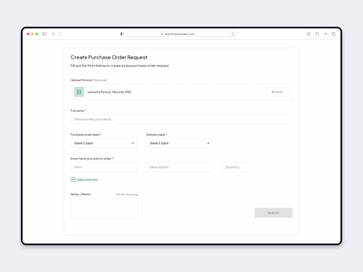Toggle the browser sidebar icon
This screenshot has width=363, height=272.
44,34
